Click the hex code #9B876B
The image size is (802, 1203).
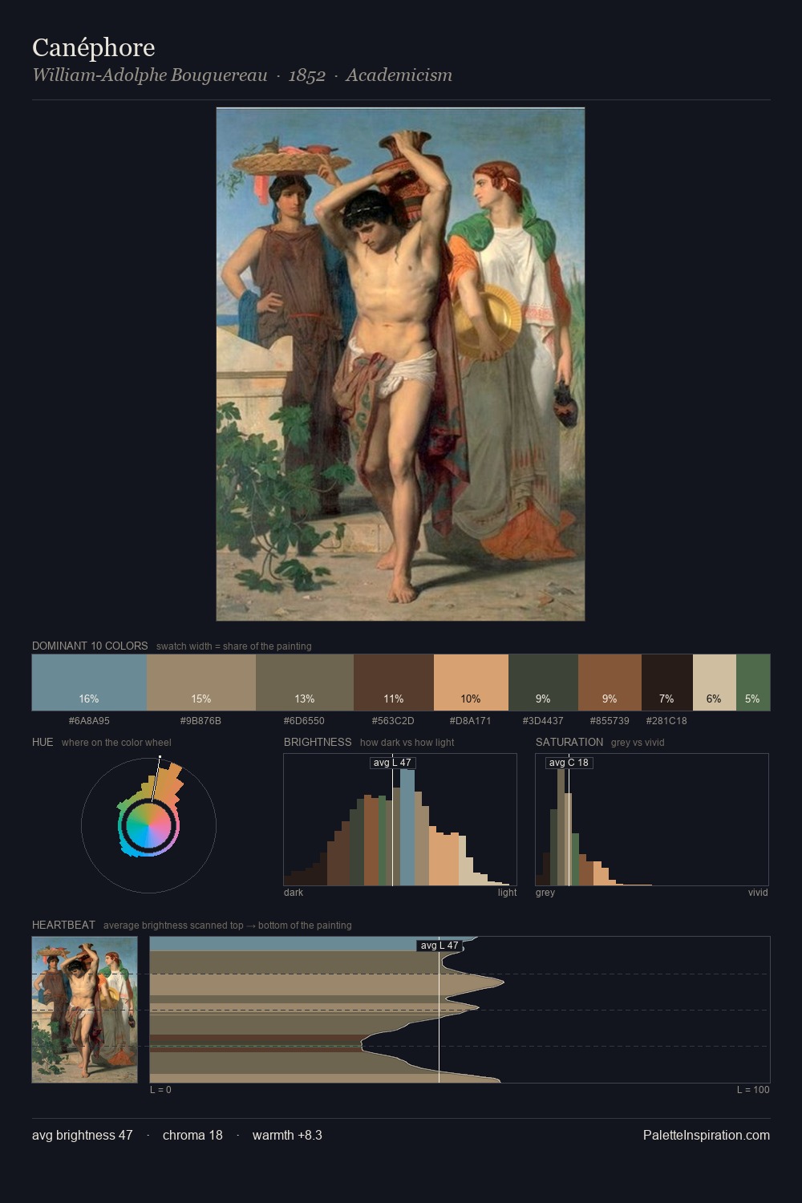(200, 721)
